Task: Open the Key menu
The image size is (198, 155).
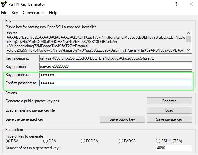Action: (x=15, y=13)
